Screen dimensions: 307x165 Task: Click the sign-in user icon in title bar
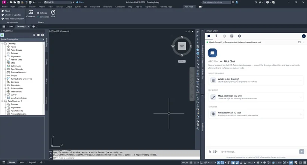pyautogui.click(x=237, y=2)
